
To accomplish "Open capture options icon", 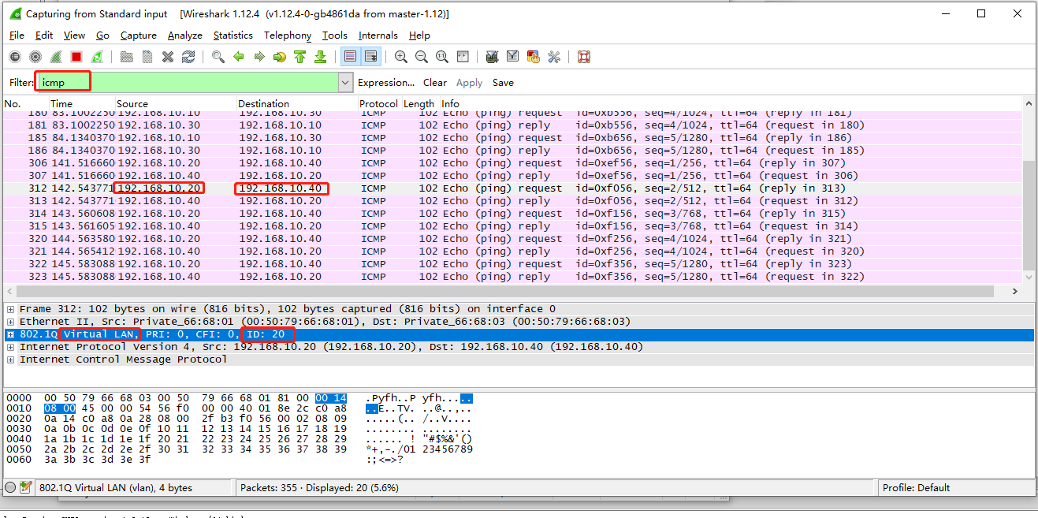I will coord(35,57).
